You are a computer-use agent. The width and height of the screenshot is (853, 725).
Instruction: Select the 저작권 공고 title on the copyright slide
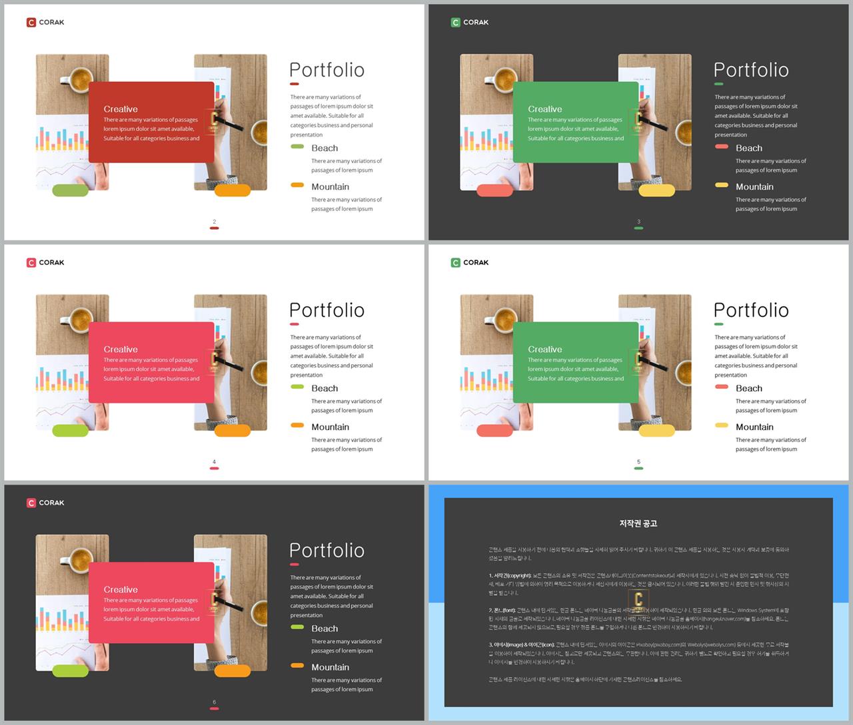(638, 523)
